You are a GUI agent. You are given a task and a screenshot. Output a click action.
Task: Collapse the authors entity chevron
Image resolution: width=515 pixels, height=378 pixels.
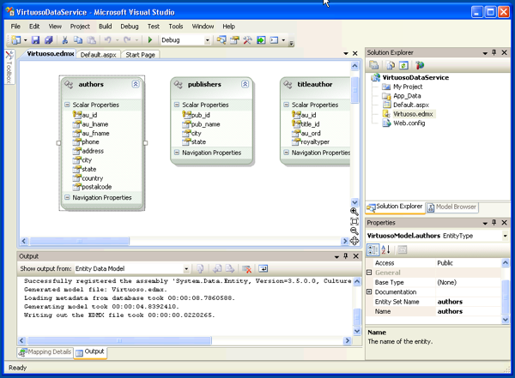pos(136,85)
